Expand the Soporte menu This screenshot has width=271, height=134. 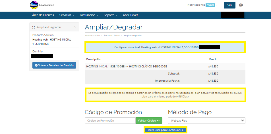coord(110,15)
